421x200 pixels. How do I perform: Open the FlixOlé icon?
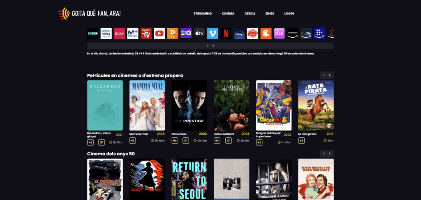306,34
